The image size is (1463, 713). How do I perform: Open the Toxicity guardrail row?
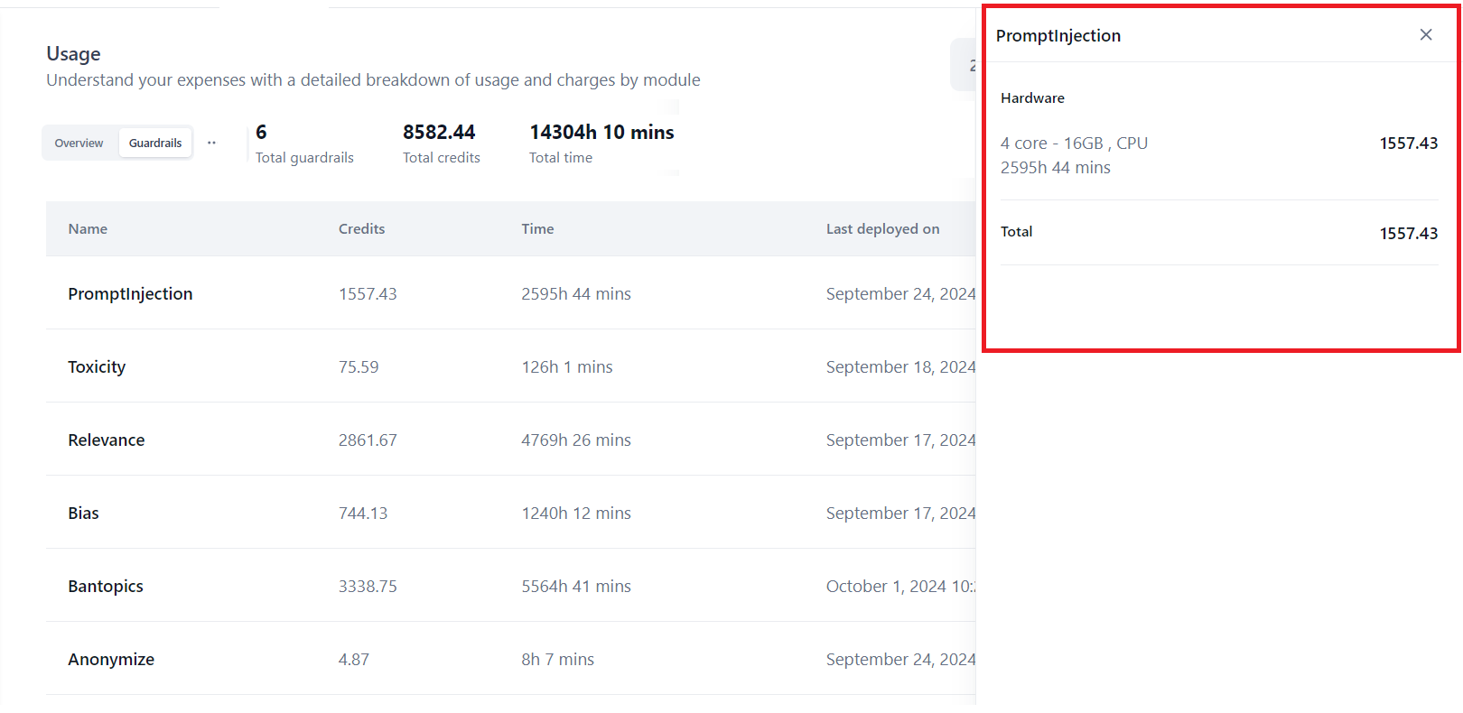tap(97, 367)
